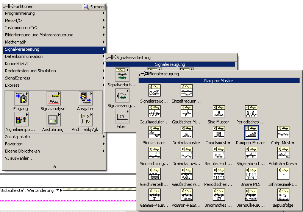Select the Infinitesimal-Impuls VI icon

click(283, 174)
